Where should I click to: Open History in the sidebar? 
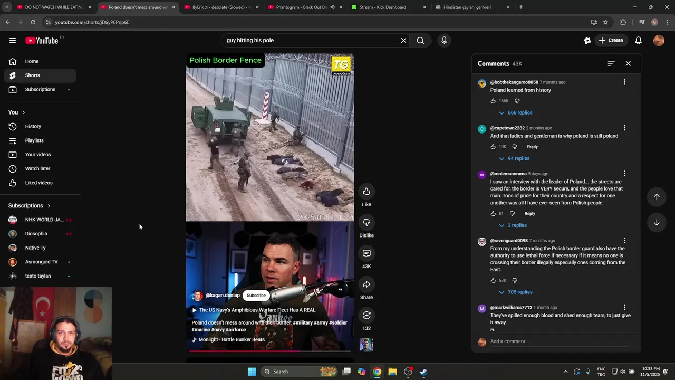click(x=40, y=127)
